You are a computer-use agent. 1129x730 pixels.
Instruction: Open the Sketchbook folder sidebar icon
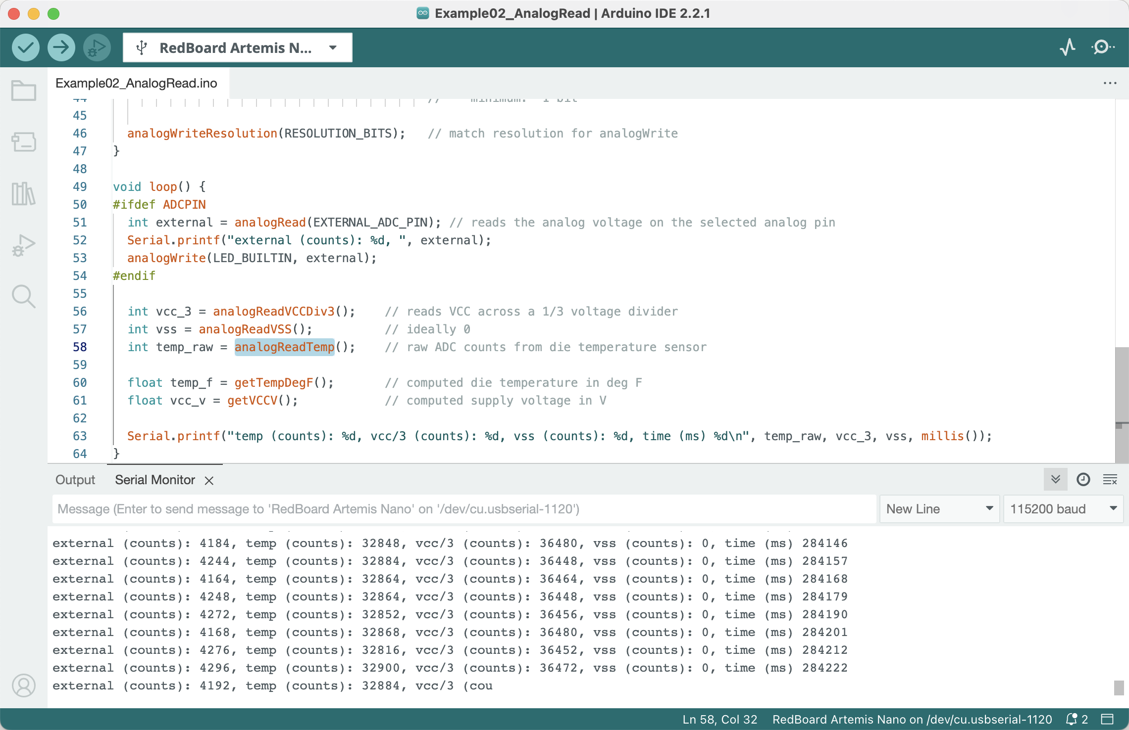coord(24,91)
